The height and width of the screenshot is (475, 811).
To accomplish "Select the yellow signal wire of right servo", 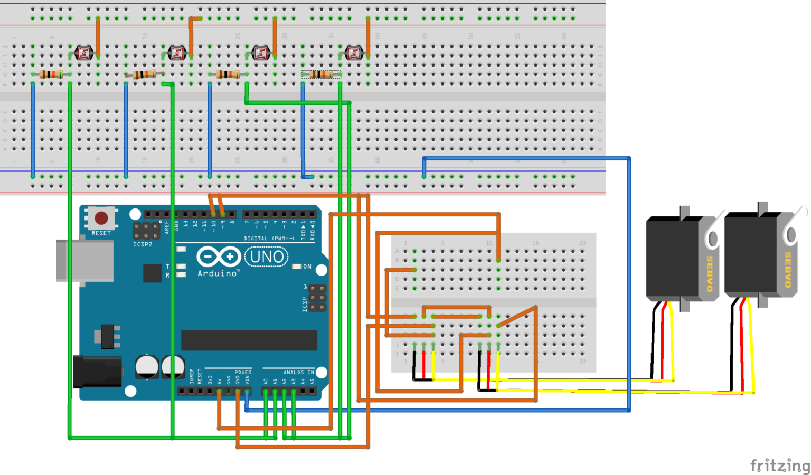I will (x=751, y=348).
